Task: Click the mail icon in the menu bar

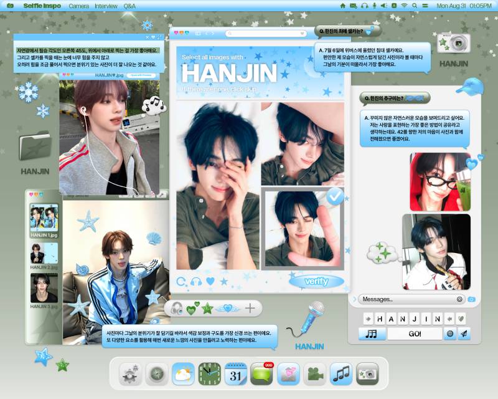Action: coord(353,6)
